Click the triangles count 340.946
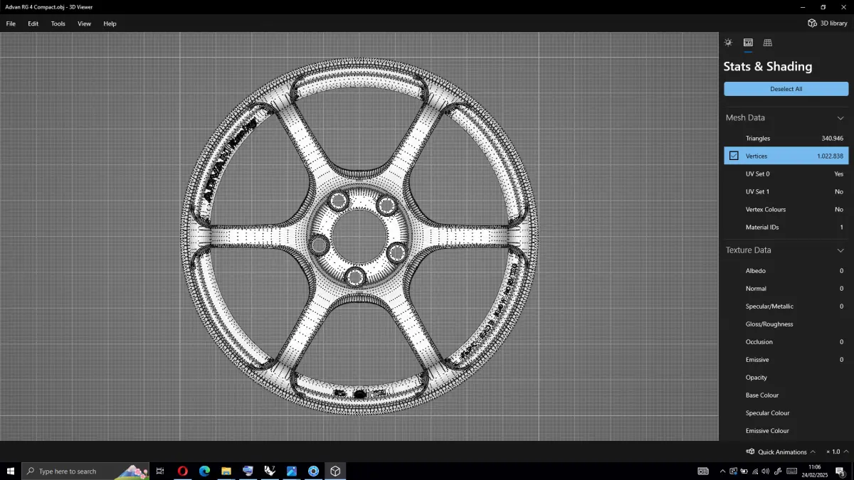 (832, 138)
